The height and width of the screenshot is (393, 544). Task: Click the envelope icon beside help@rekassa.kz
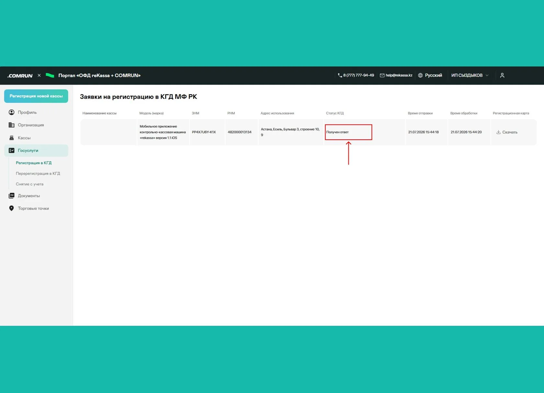[382, 75]
